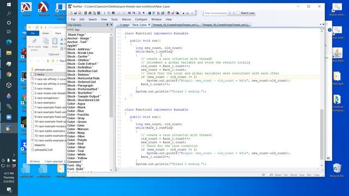This screenshot has width=349, height=196.
Task: Click the Compare Files toolbar icon
Action: pyautogui.click(x=163, y=13)
